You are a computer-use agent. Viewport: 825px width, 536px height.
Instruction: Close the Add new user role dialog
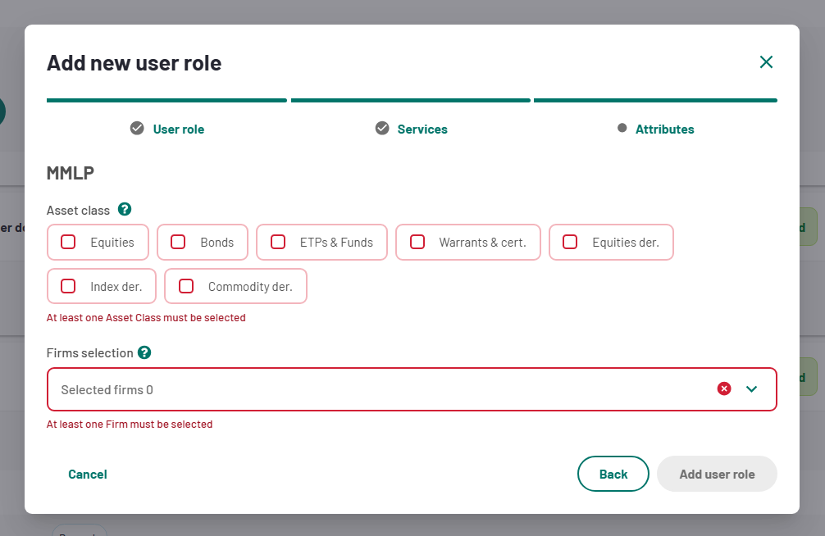point(766,62)
